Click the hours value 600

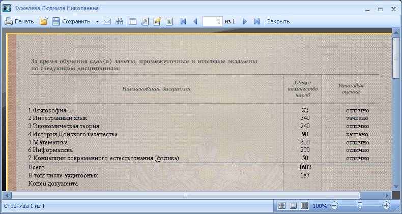coord(305,142)
